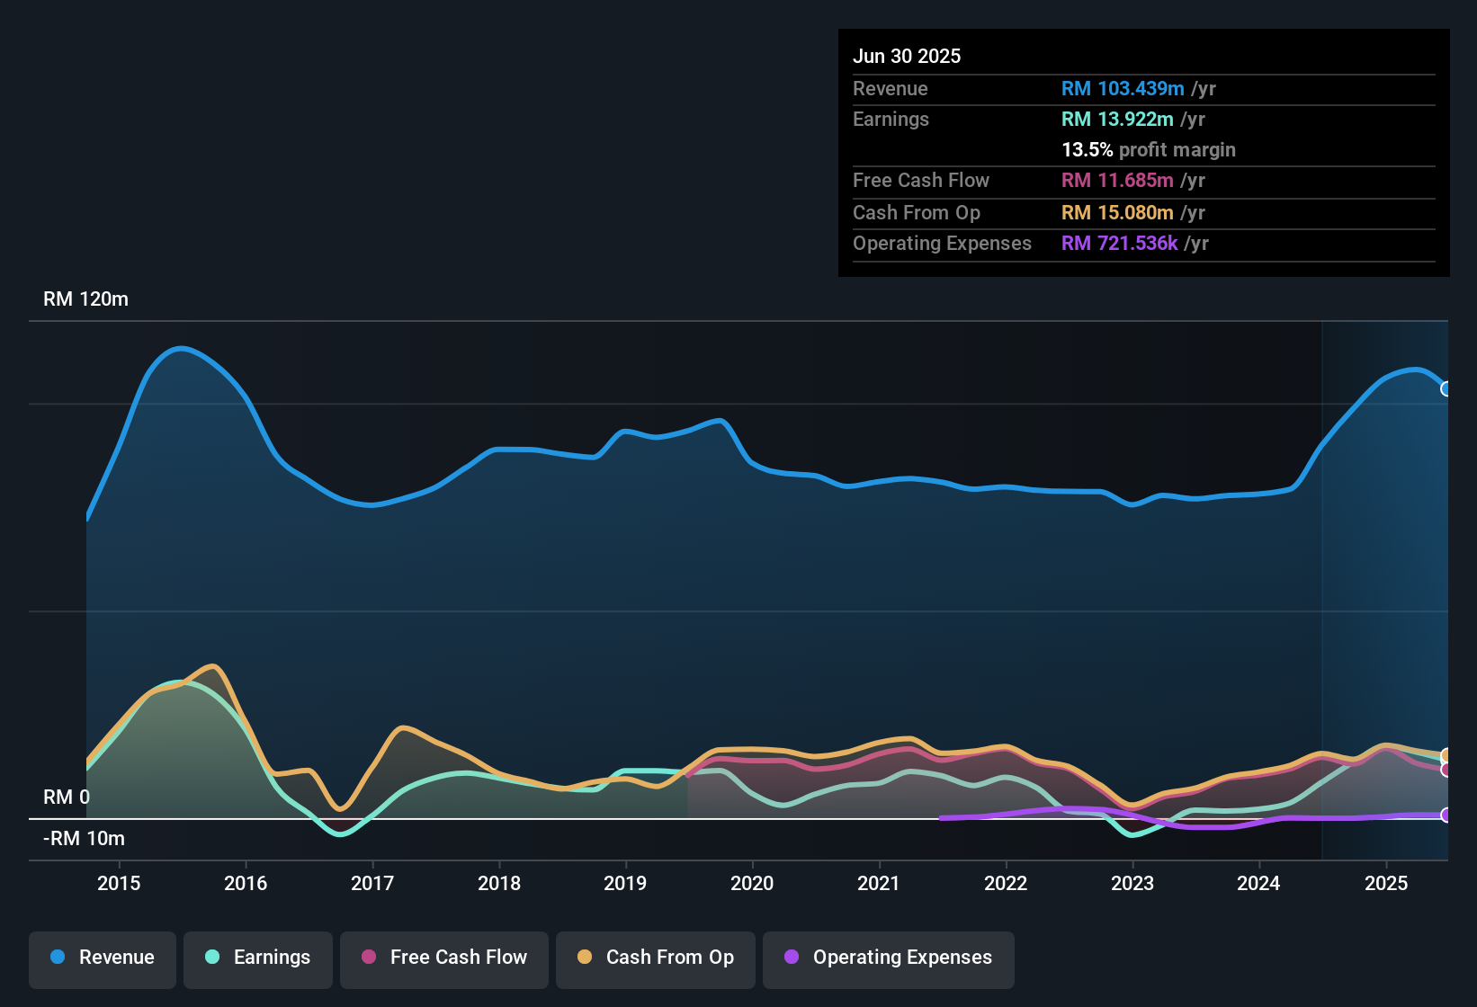Click the Cash From Op label in tooltip
Screen dimensions: 1477x1007
(917, 212)
